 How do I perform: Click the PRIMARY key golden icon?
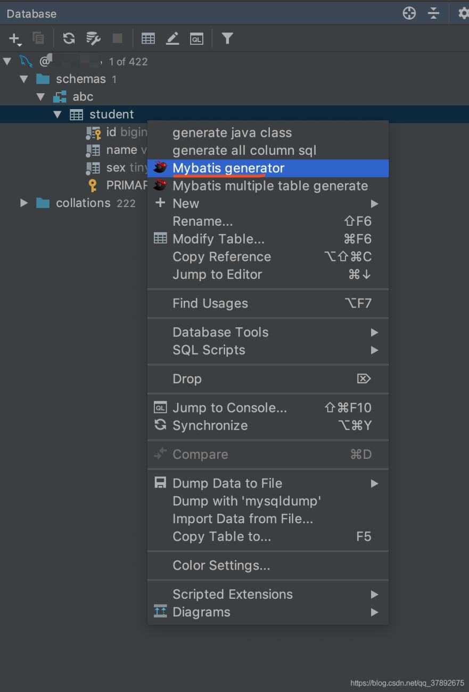(93, 186)
